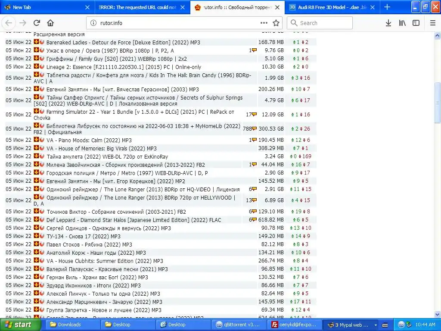The height and width of the screenshot is (331, 441).
Task: Select size 3.24 GB for Тайна амулета
Action: pos(274,156)
